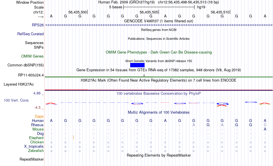This screenshot has width=273, height=166.
Task: Click the Window Position label
Action: tap(30, 2)
